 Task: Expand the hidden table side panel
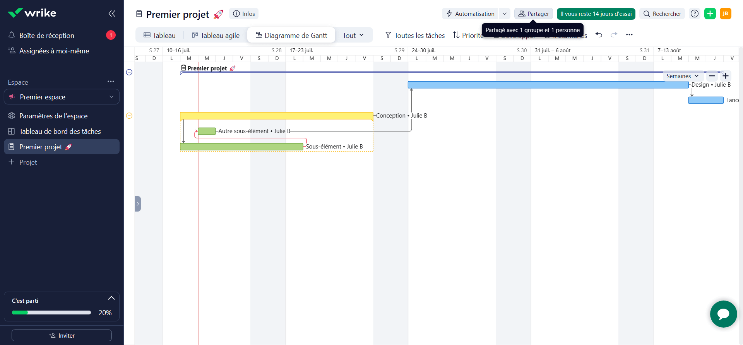(x=138, y=204)
